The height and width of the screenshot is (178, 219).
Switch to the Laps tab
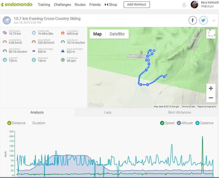point(108,112)
